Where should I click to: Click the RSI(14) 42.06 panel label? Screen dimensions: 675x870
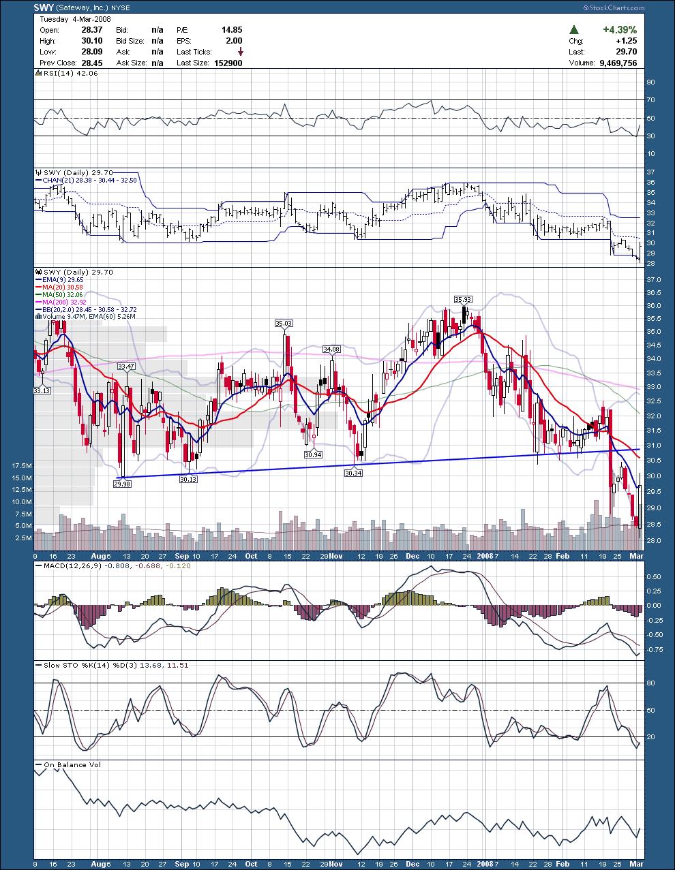pos(72,73)
